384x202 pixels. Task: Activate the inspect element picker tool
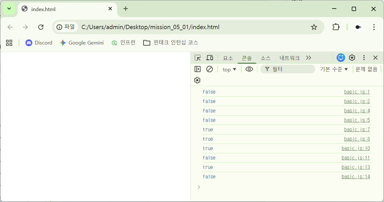[198, 58]
